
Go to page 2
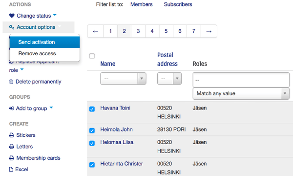(124, 31)
